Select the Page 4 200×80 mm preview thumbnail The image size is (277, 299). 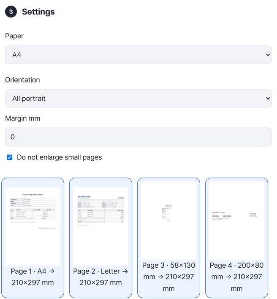pos(236,220)
